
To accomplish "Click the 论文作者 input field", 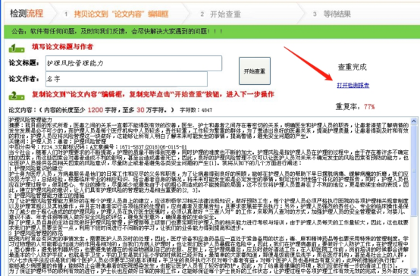I will pyautogui.click(x=127, y=79).
